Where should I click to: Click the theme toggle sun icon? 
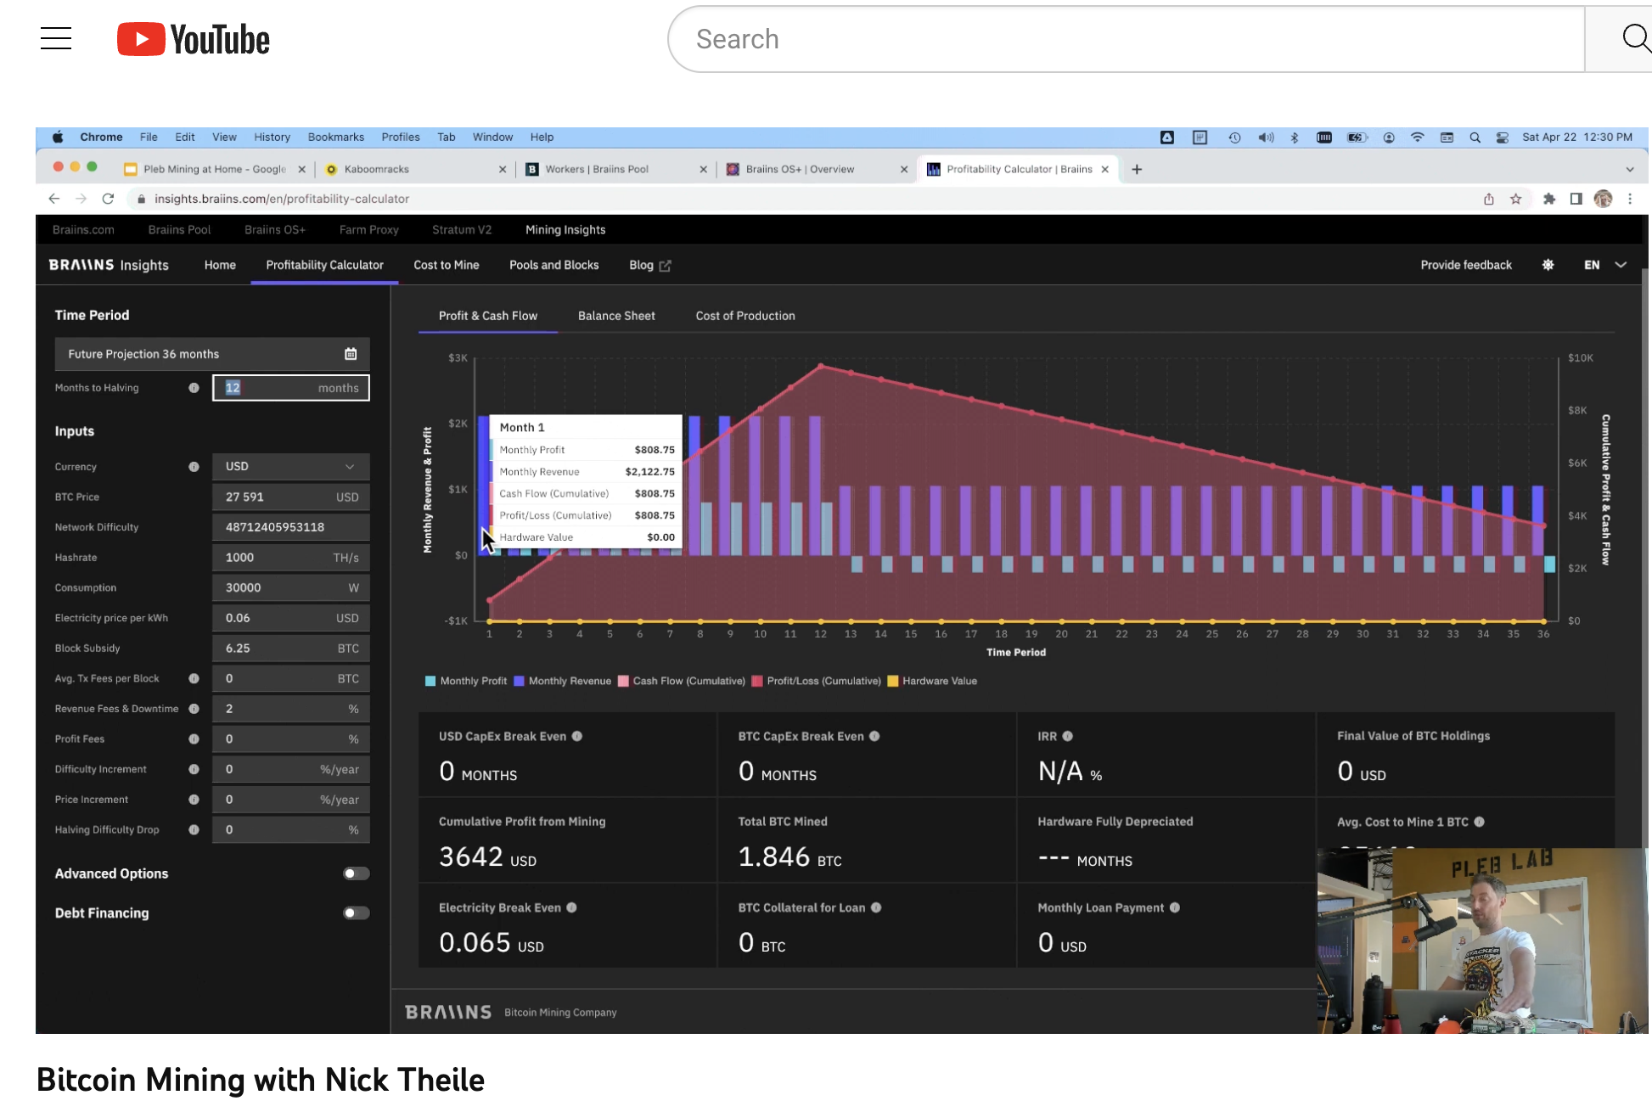pyautogui.click(x=1548, y=265)
